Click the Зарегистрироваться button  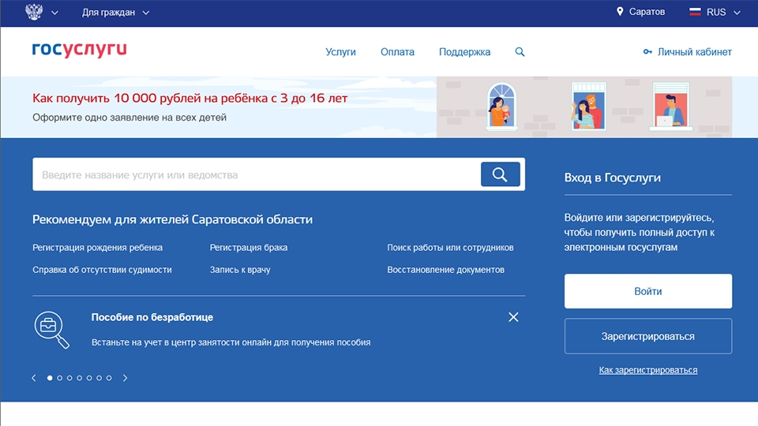[x=647, y=336]
